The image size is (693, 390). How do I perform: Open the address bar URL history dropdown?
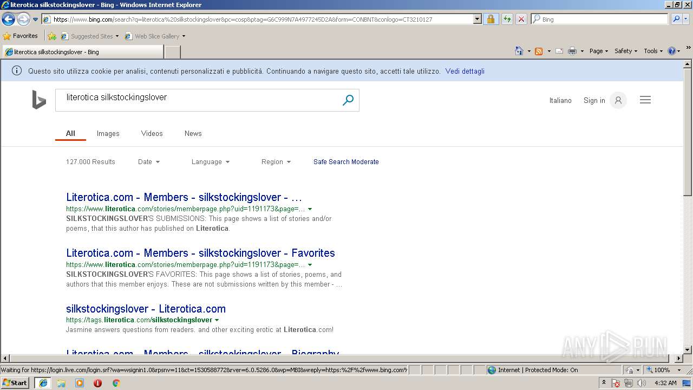(477, 19)
